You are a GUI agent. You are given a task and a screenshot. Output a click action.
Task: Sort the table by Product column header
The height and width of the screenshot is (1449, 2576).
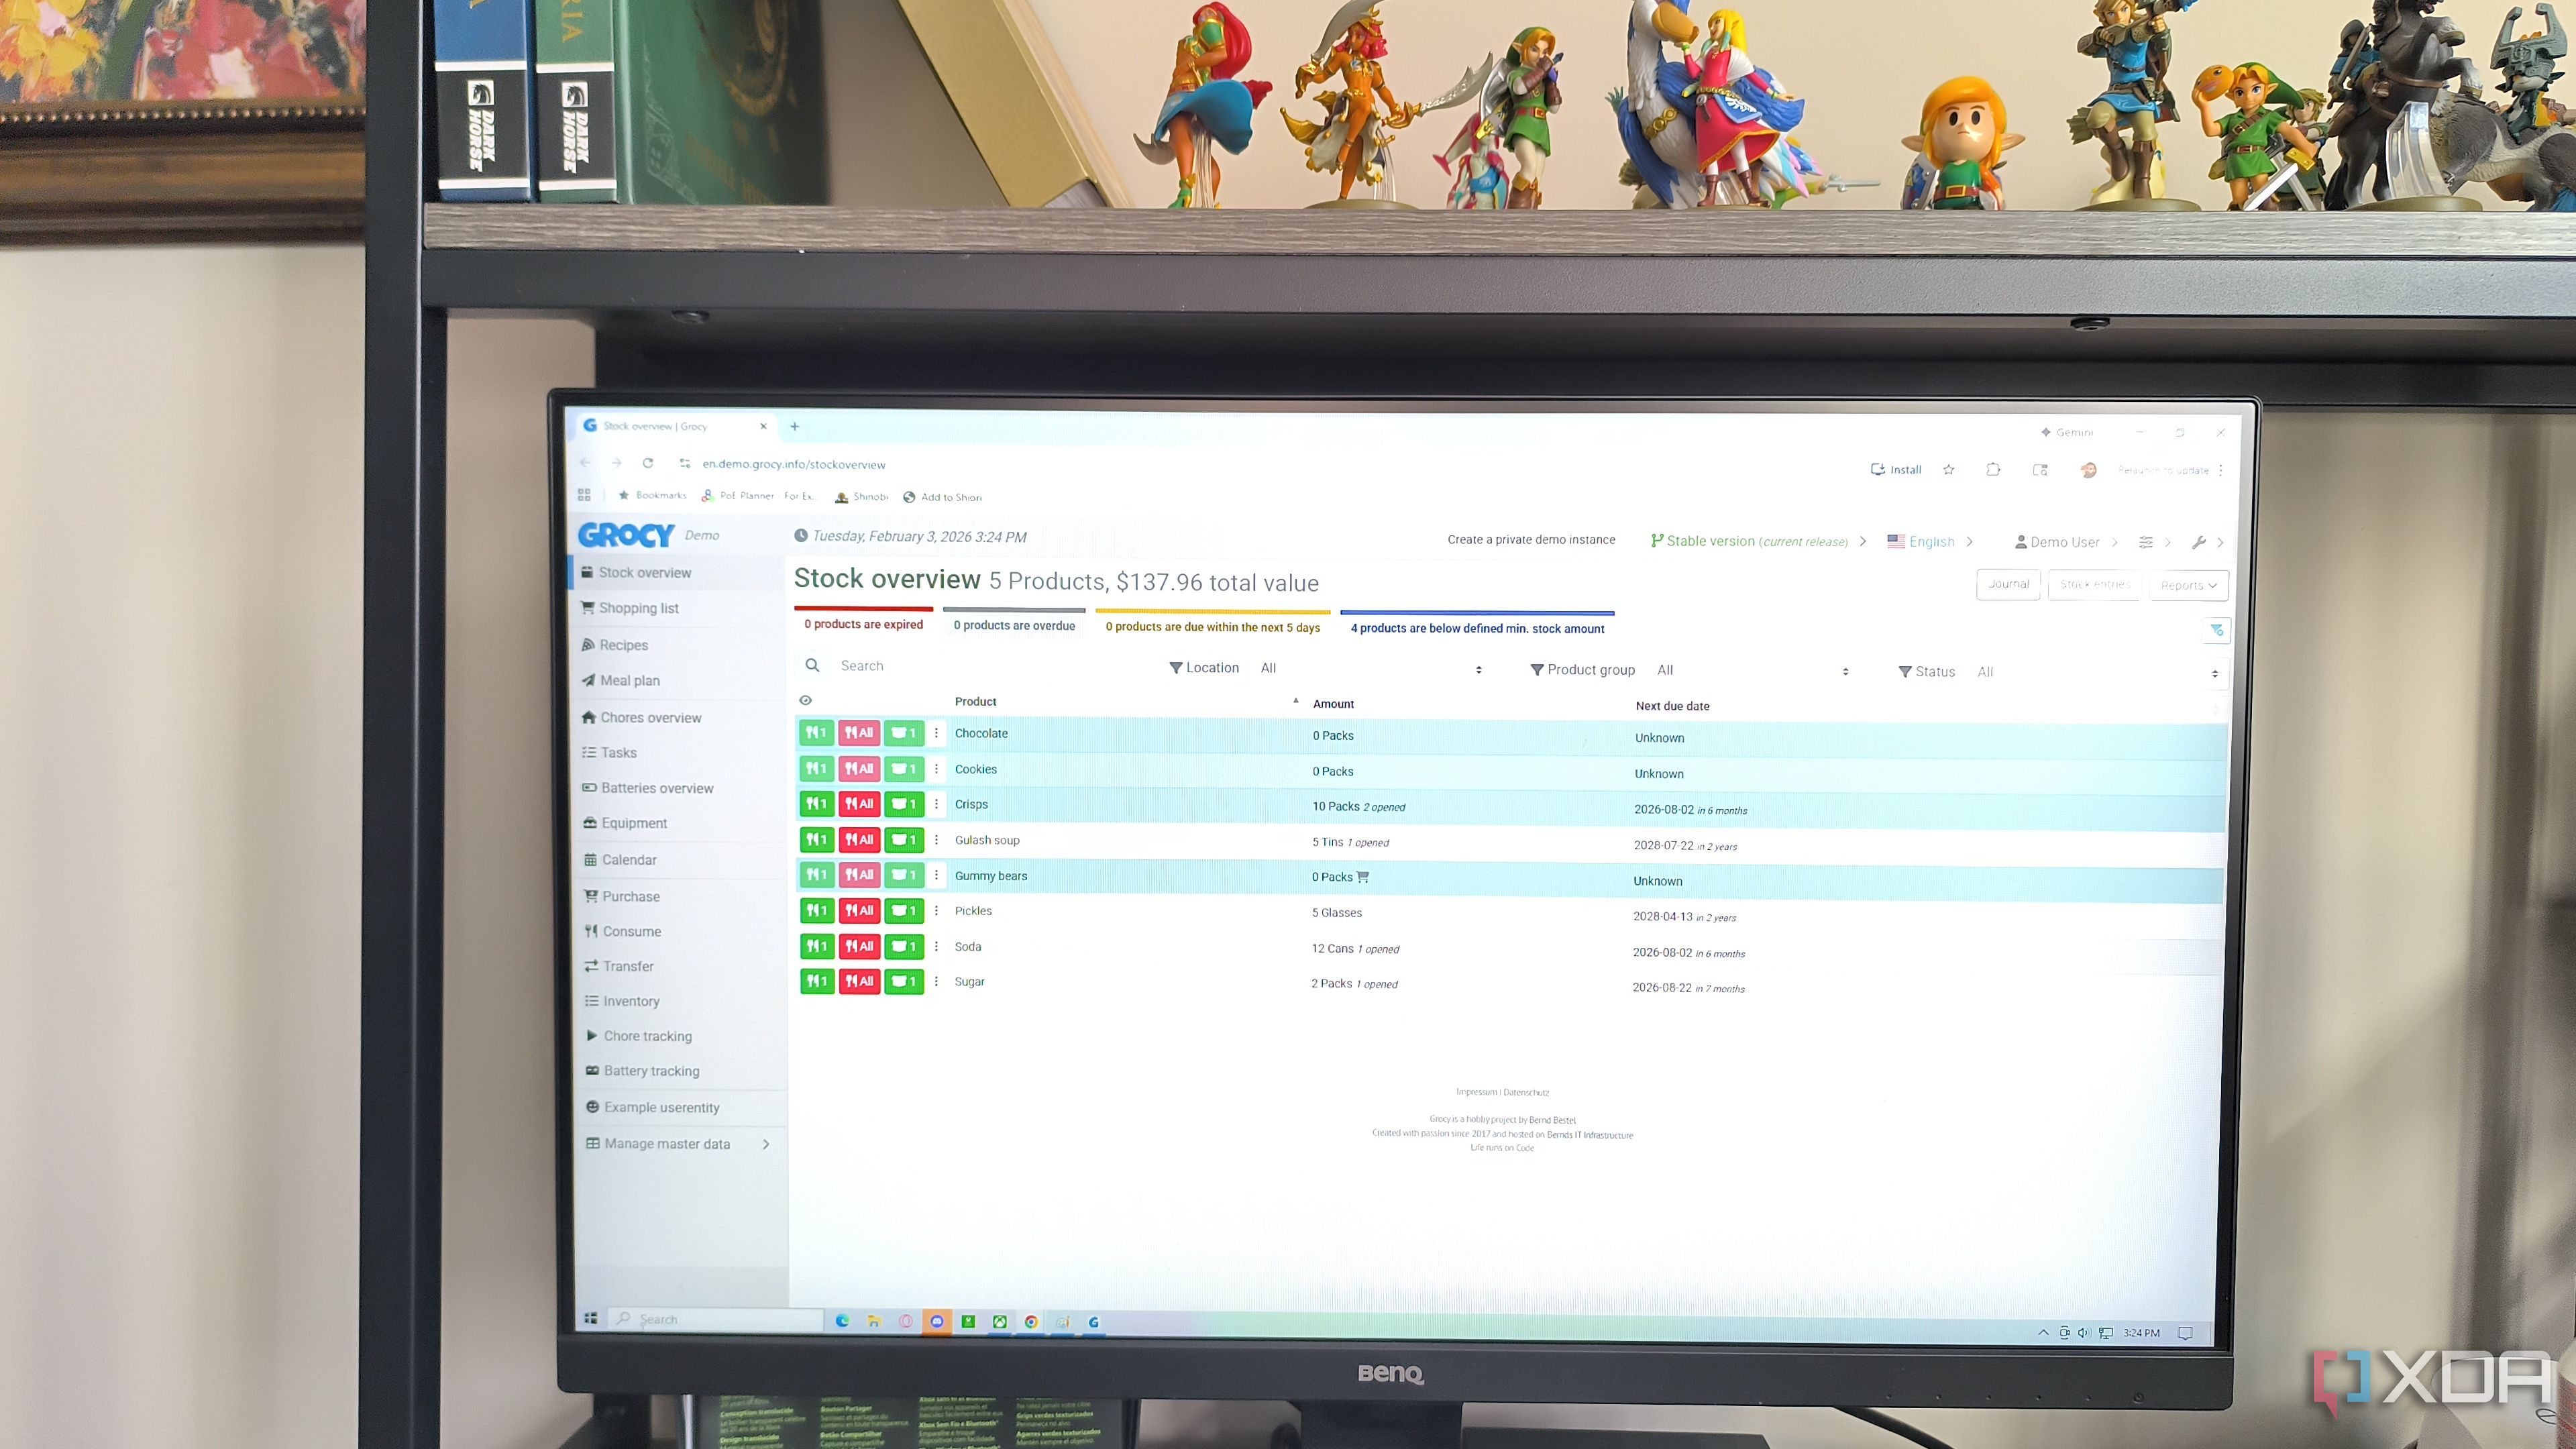975,702
